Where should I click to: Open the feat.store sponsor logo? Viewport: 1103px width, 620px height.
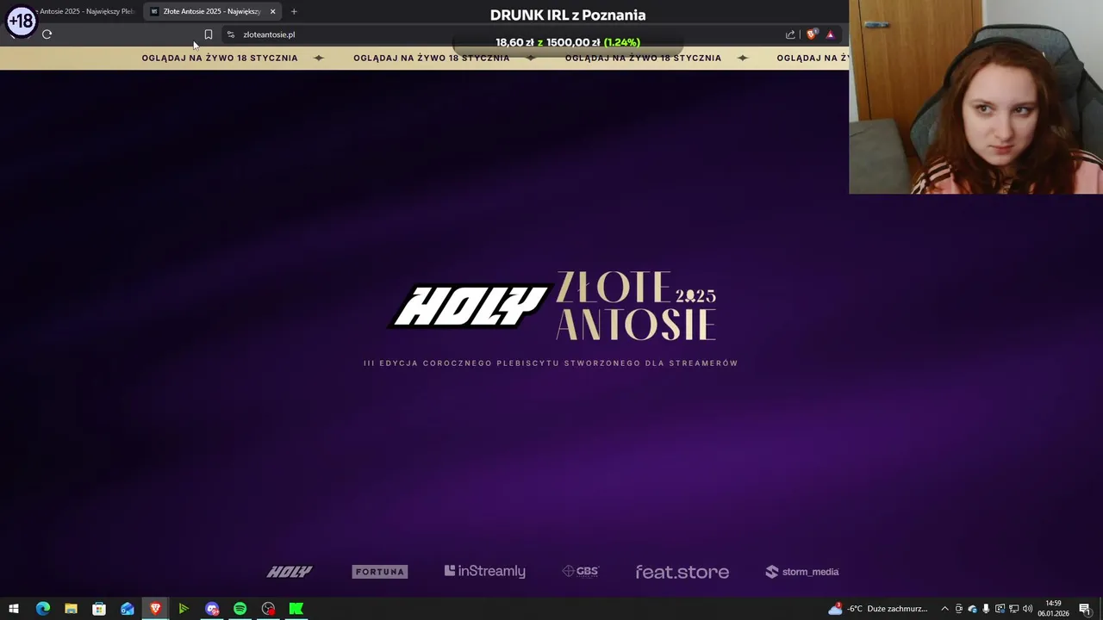[682, 572]
